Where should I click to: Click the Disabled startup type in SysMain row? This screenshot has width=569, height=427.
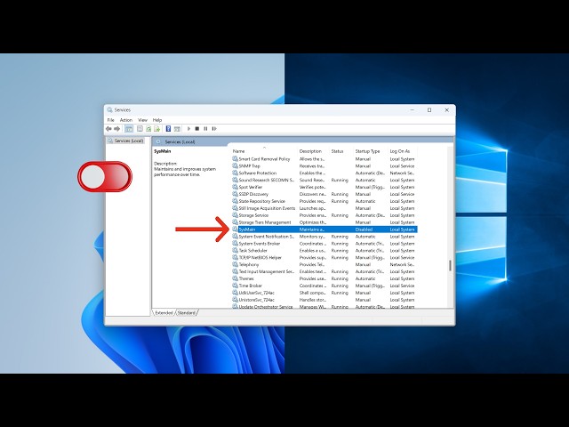coord(364,230)
